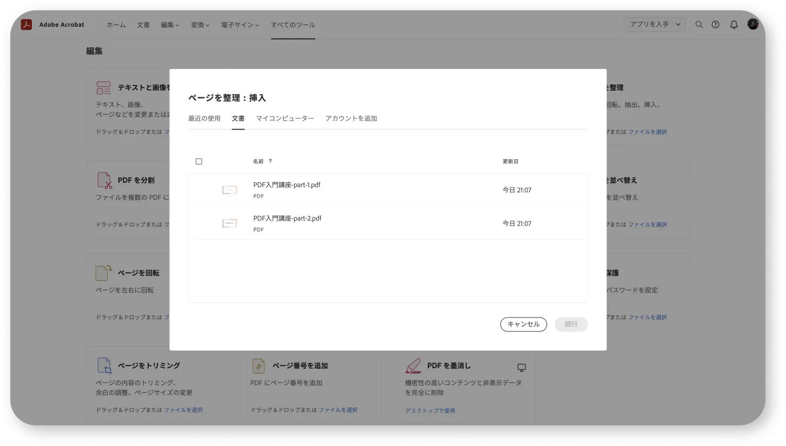Screen dimensions: 786x446
Task: Click ファイルを選択 link under ページをトリミング
Action: [183, 410]
